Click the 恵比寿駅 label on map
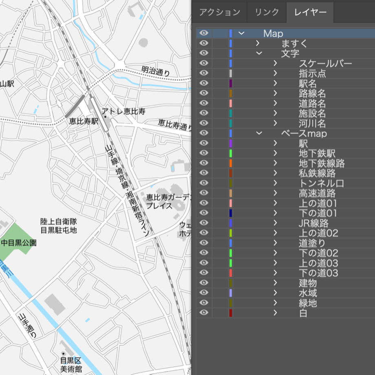The width and height of the screenshot is (375, 375). 84,121
